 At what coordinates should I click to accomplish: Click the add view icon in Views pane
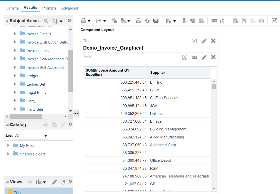(39, 182)
